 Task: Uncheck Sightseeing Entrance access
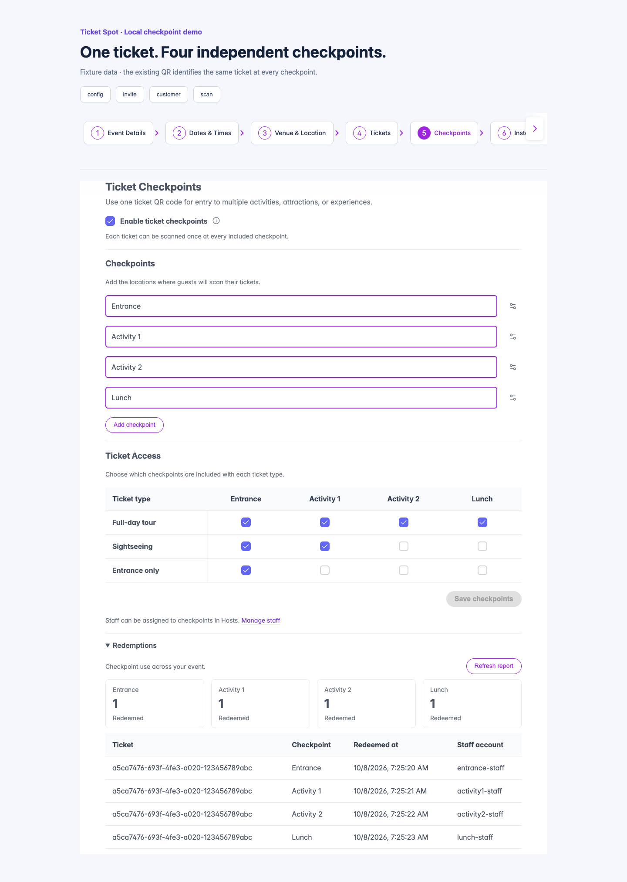[246, 546]
